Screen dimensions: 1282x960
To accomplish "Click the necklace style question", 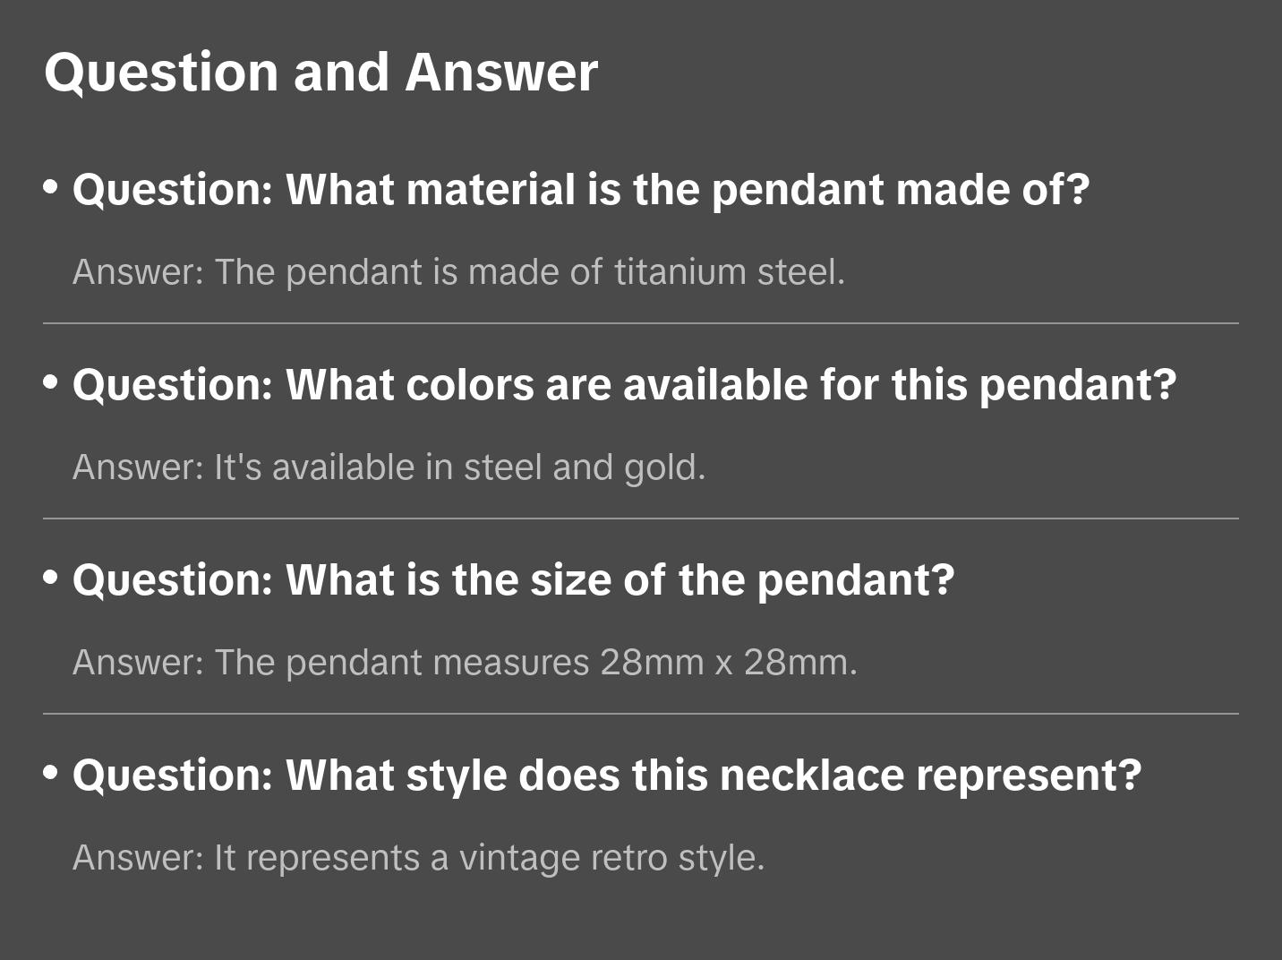I will [606, 776].
